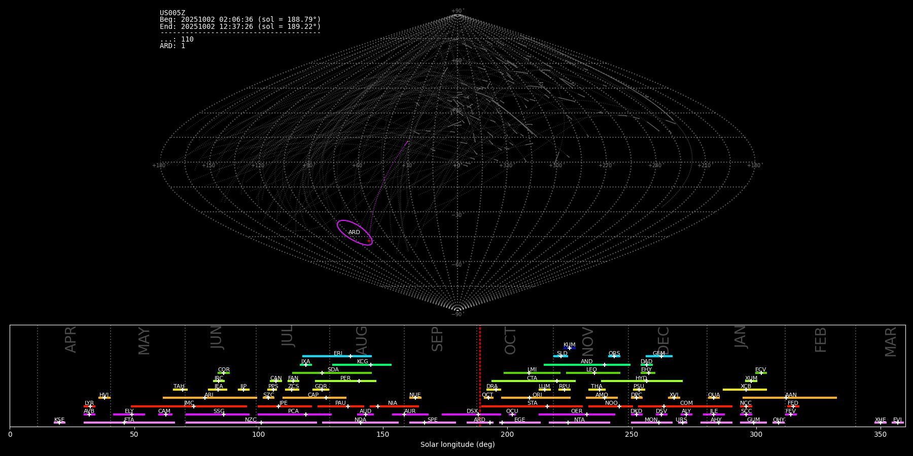The width and height of the screenshot is (913, 456).
Task: Click the LYR shower label
Action: click(x=89, y=403)
